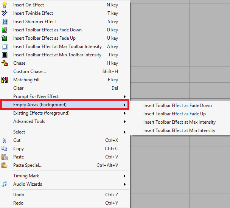Viewport: 230px width, 208px height.
Task: Click the green Fade Down arrow icon
Action: (x=5, y=30)
